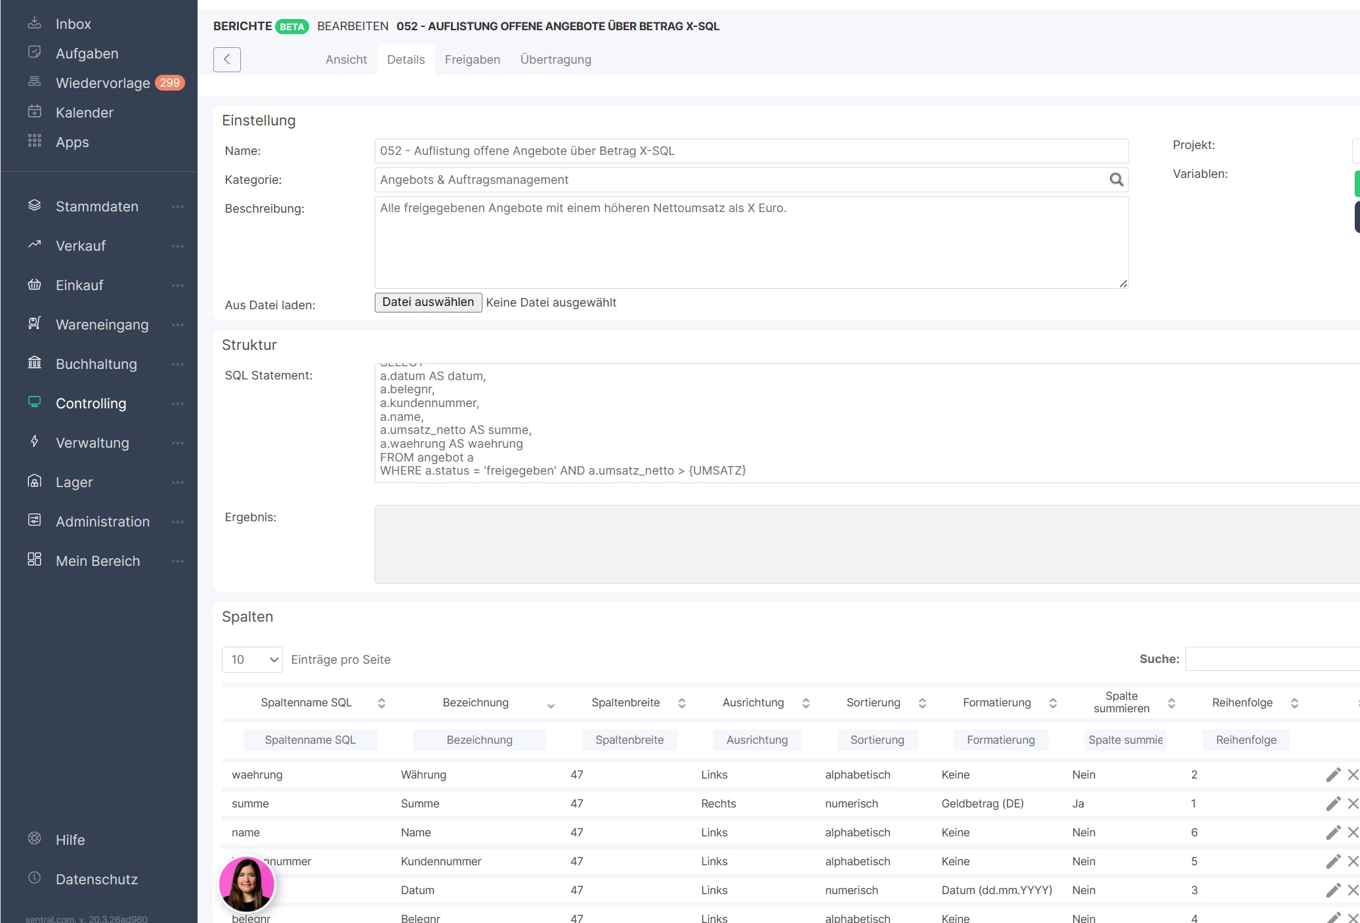Expand the Controlling submenu dots
The height and width of the screenshot is (923, 1360).
[178, 404]
